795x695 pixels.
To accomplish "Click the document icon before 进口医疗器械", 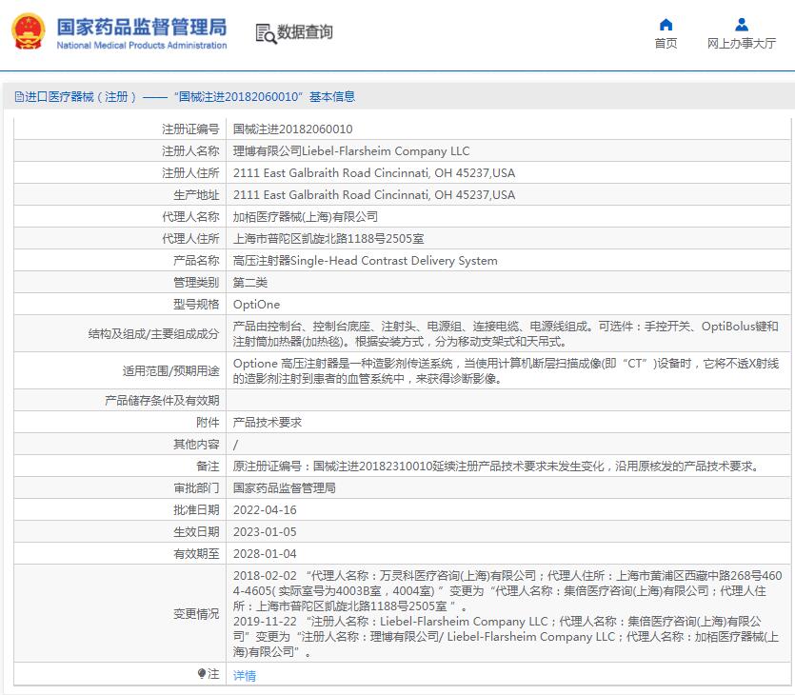I will [19, 97].
